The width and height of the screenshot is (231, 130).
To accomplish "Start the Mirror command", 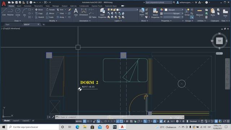I will tap(50, 13).
